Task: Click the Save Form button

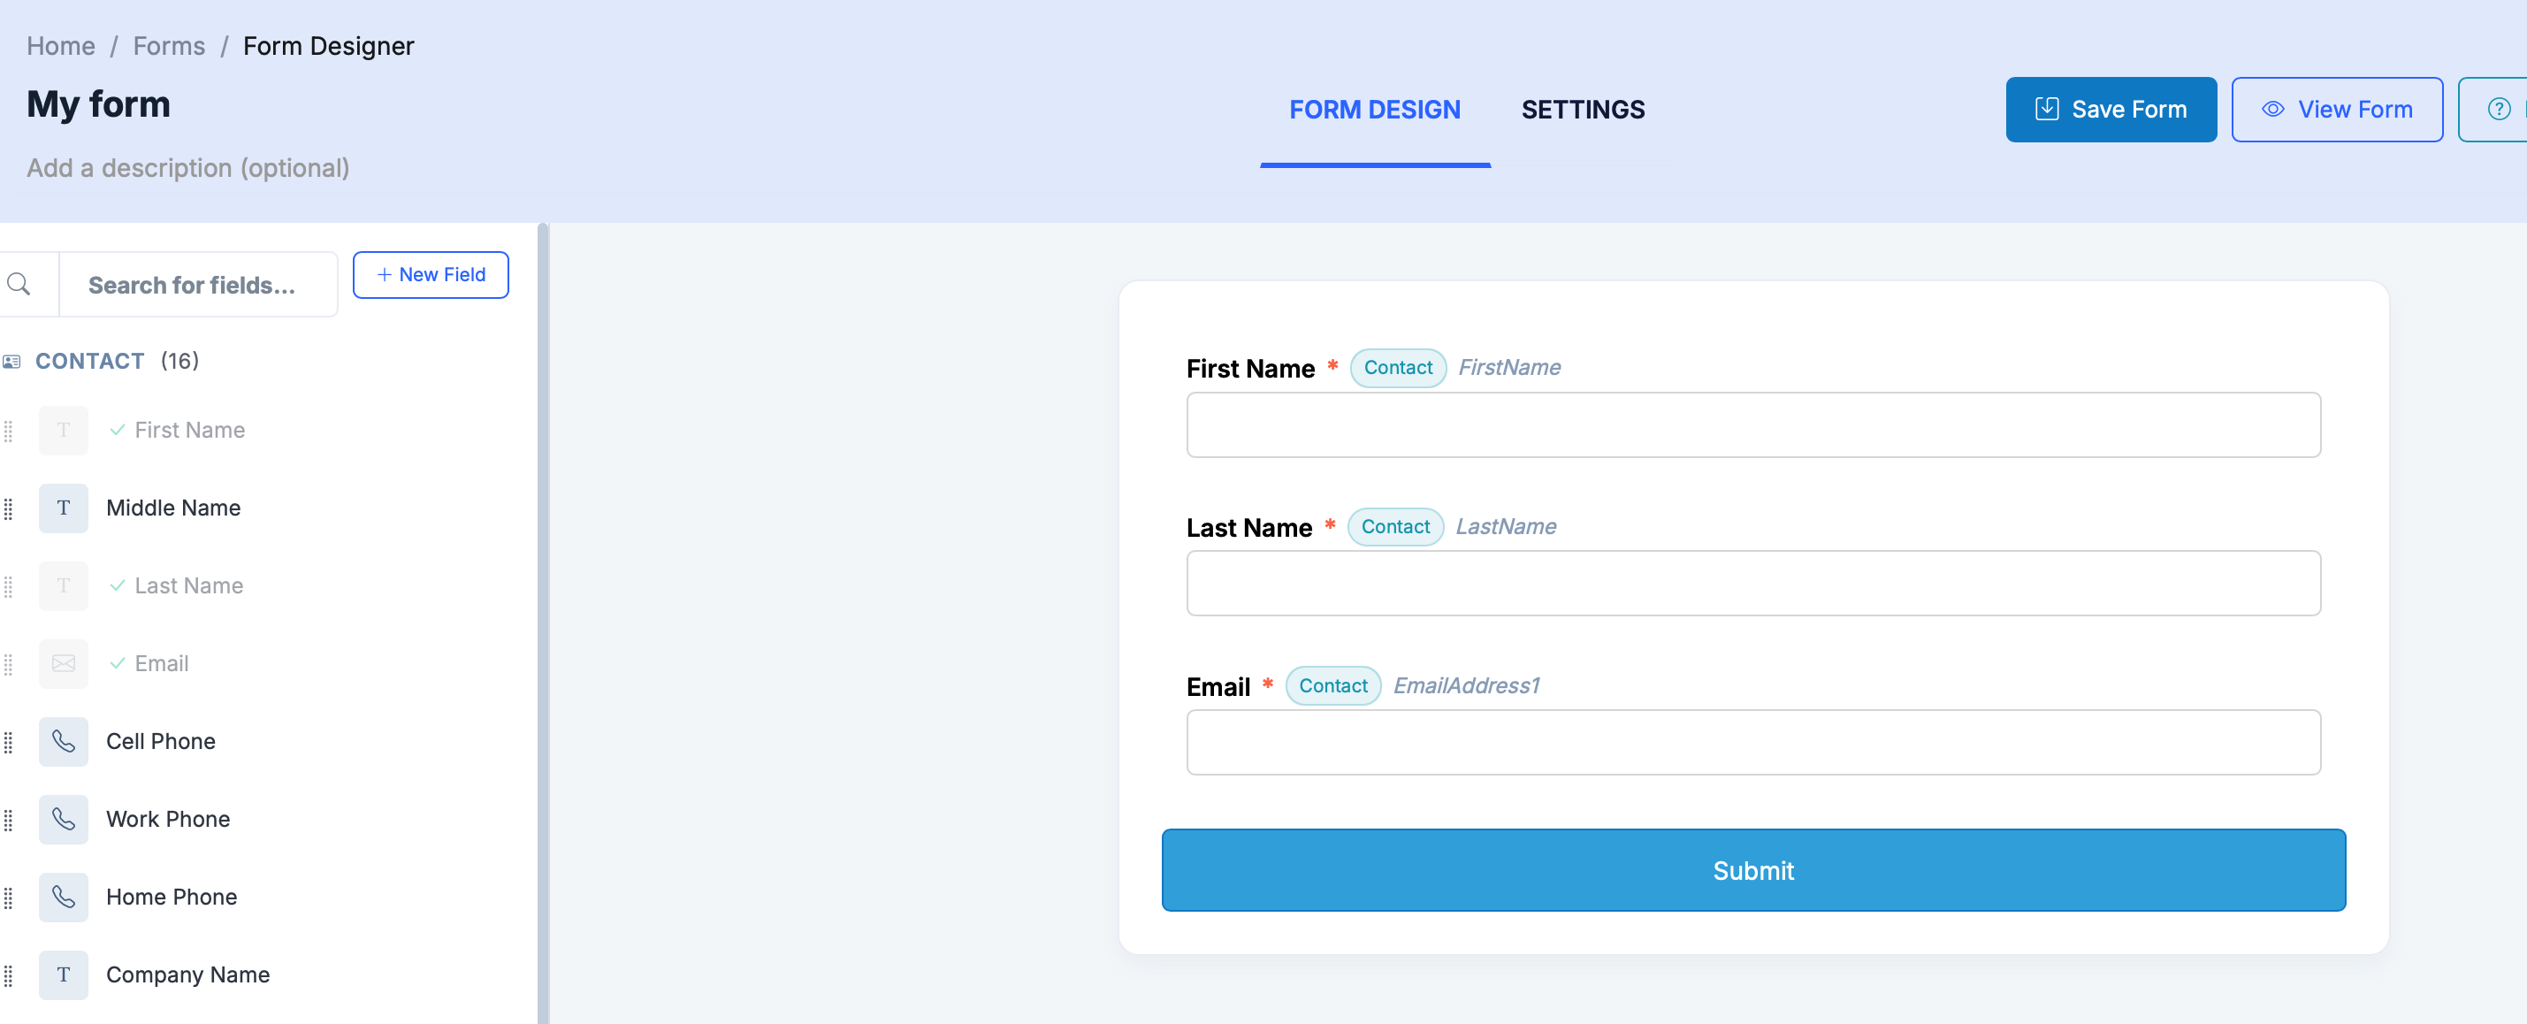Action: [2110, 110]
